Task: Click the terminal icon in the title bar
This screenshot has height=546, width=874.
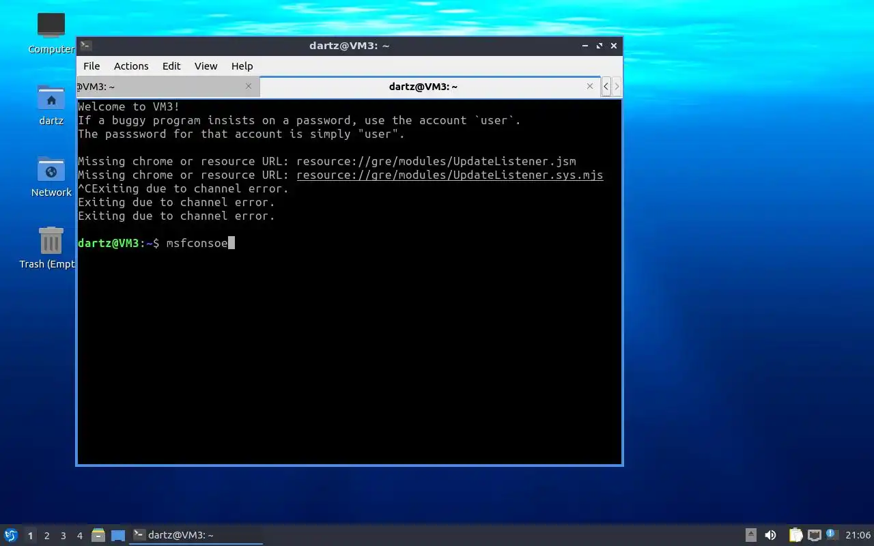Action: [x=86, y=46]
